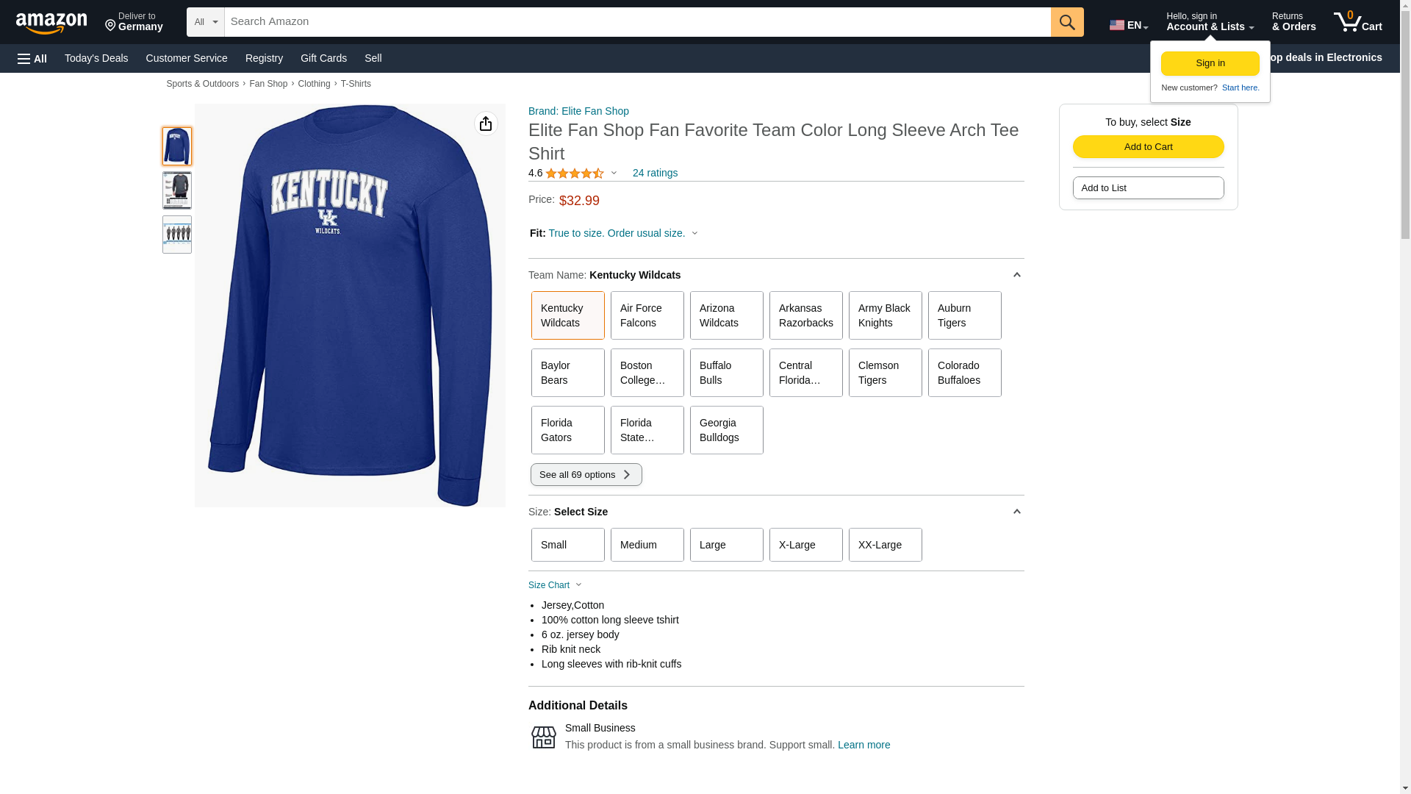The image size is (1411, 794).
Task: Click the Add to Cart button
Action: pos(1148,146)
